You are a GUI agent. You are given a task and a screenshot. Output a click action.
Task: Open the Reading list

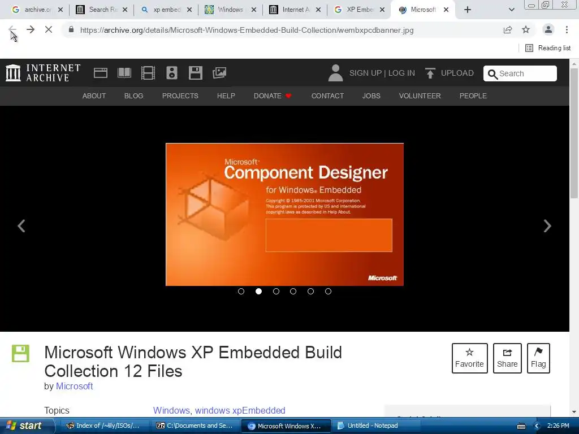548,48
